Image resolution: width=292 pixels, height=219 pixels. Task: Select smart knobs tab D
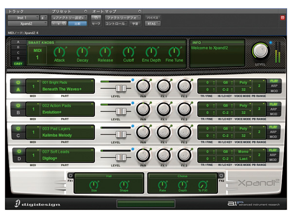(x=18, y=58)
